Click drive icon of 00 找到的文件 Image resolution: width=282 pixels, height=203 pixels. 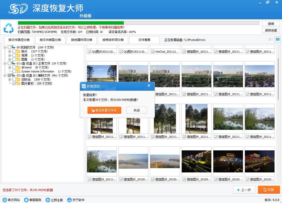click(x=14, y=47)
